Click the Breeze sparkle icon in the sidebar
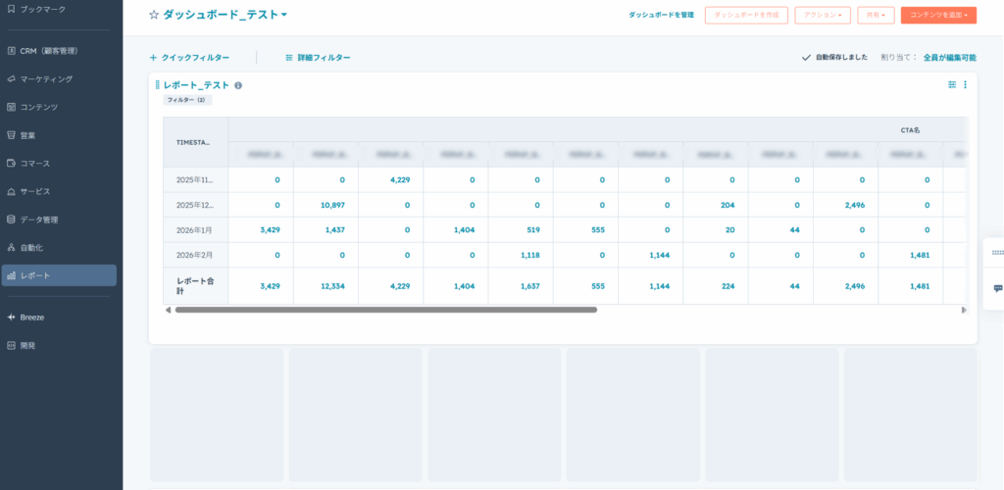 click(x=11, y=318)
